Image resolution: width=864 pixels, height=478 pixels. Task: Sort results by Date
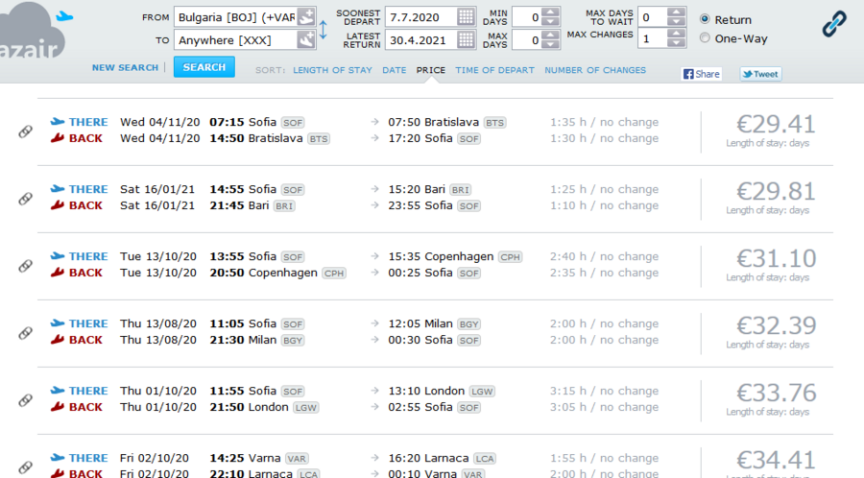point(394,70)
